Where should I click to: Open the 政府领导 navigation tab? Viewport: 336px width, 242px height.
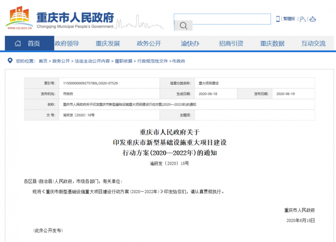[67, 43]
